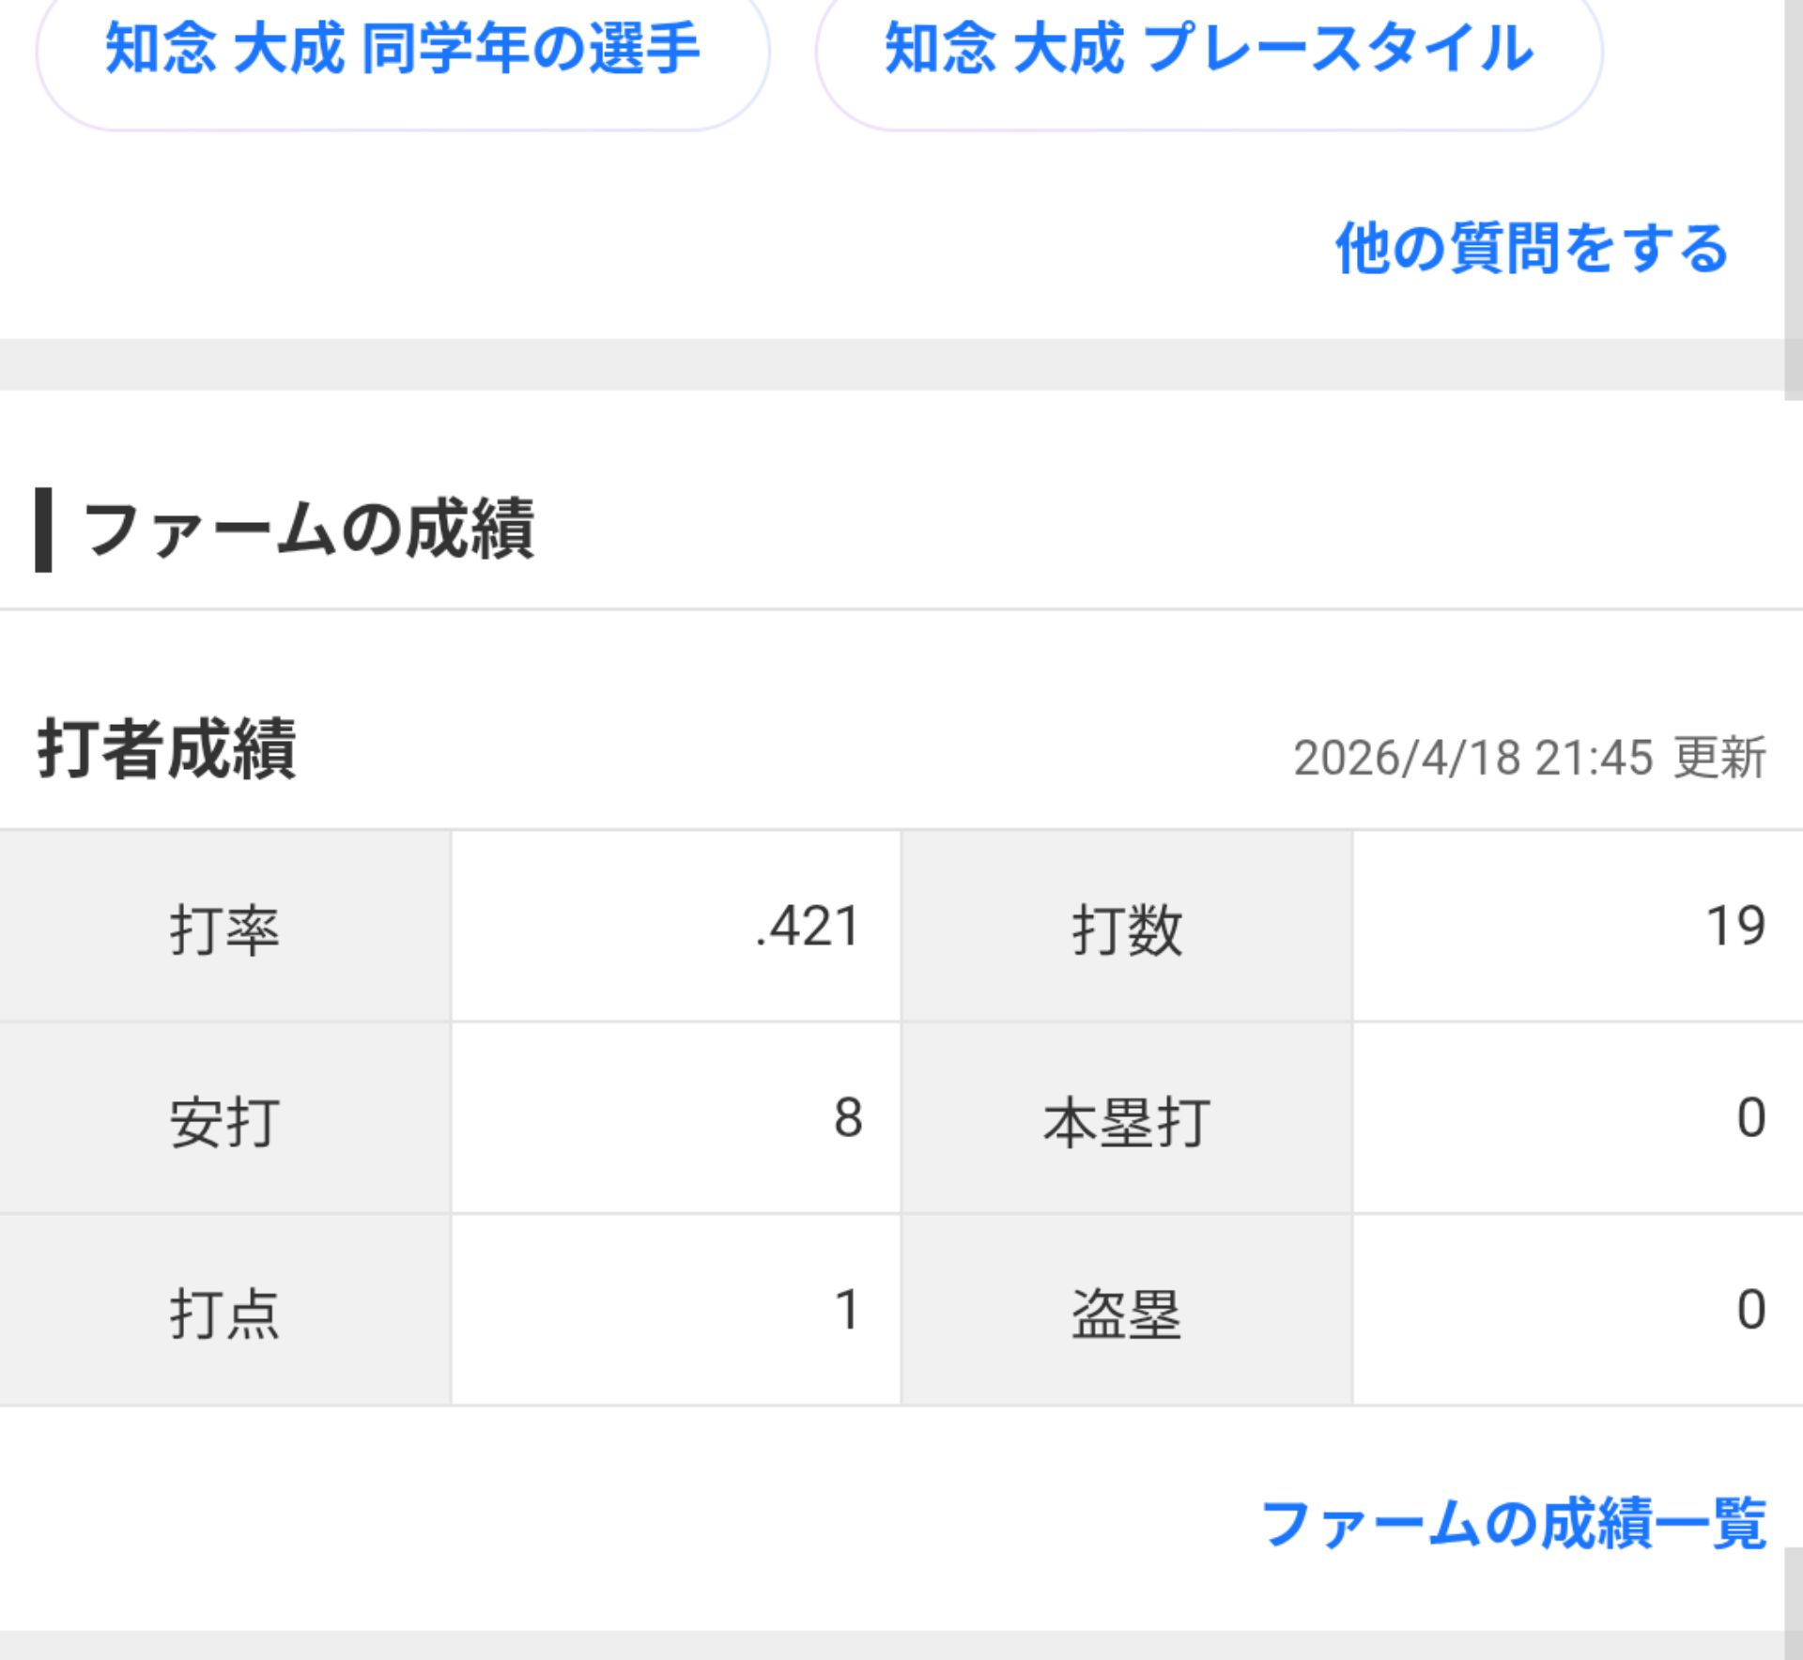
Task: Select the 打数 label cell
Action: coord(1127,927)
